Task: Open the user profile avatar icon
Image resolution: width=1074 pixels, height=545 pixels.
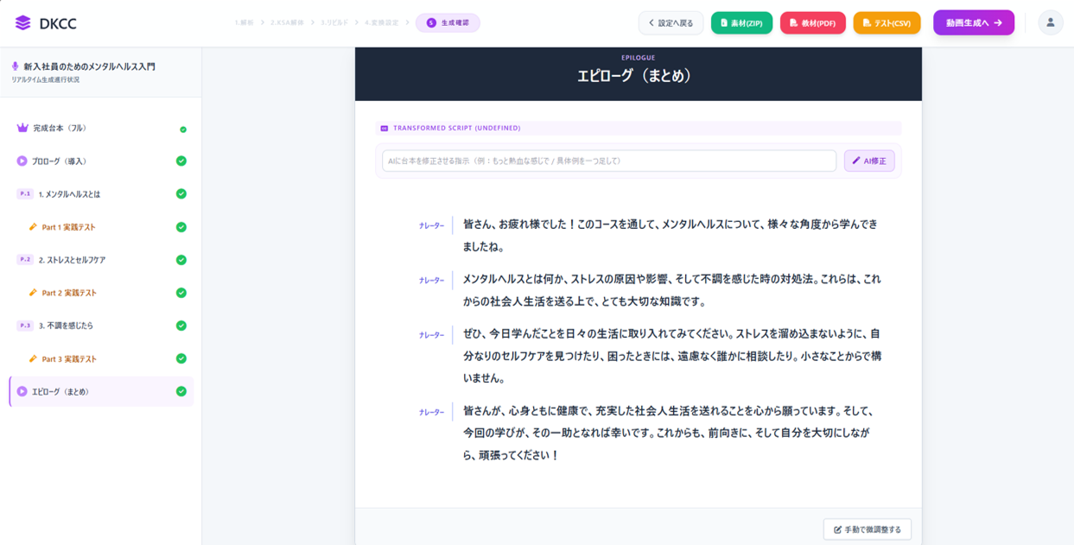Action: pyautogui.click(x=1051, y=22)
